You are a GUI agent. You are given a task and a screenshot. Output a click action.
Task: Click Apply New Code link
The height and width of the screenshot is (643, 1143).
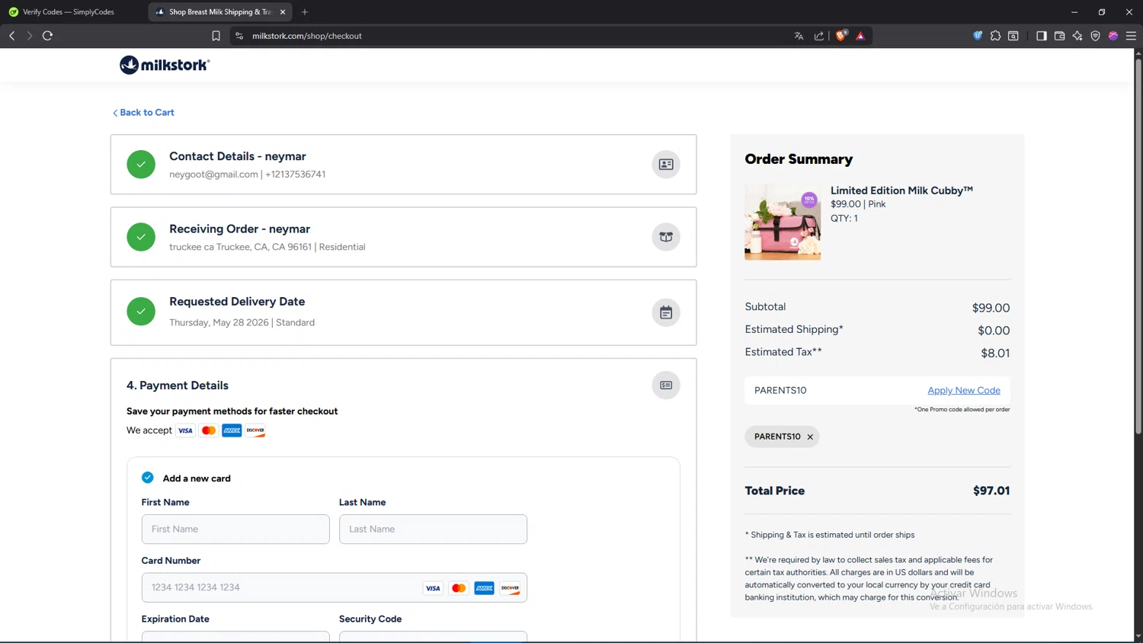pyautogui.click(x=964, y=390)
